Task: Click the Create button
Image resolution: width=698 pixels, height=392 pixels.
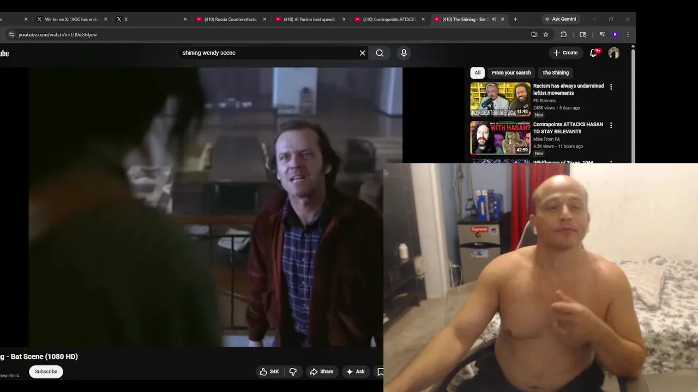Action: click(x=565, y=53)
